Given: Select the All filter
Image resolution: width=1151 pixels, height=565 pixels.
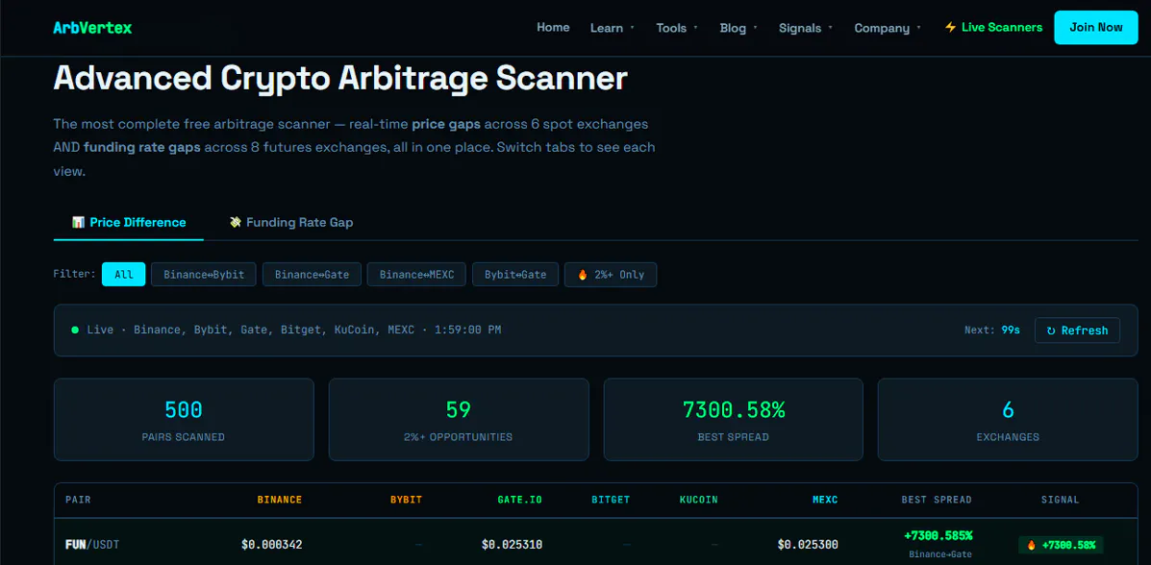Looking at the screenshot, I should (x=123, y=275).
